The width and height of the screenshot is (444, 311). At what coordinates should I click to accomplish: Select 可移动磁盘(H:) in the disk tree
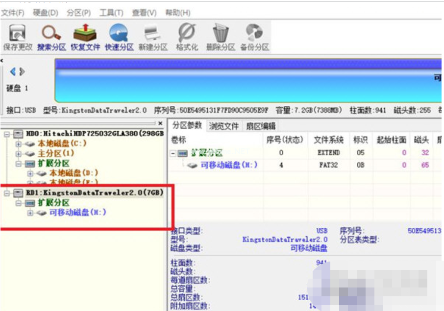coord(77,213)
